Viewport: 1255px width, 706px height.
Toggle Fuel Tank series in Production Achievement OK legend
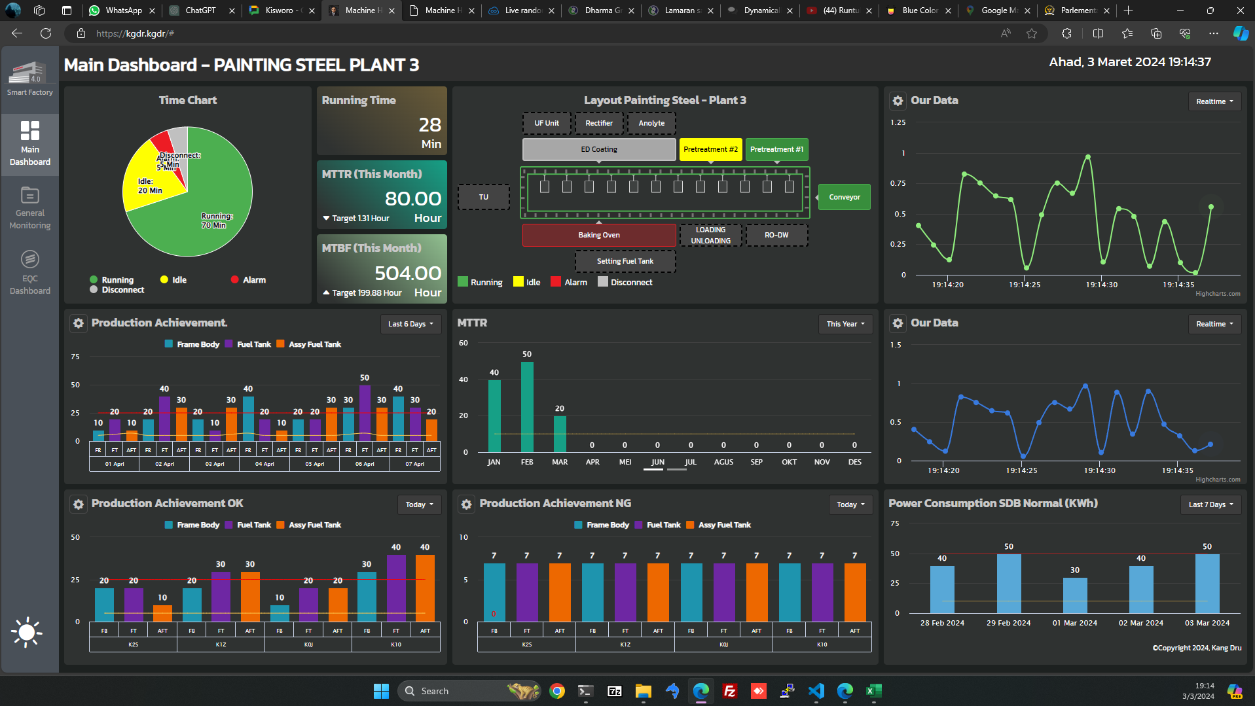pos(247,525)
